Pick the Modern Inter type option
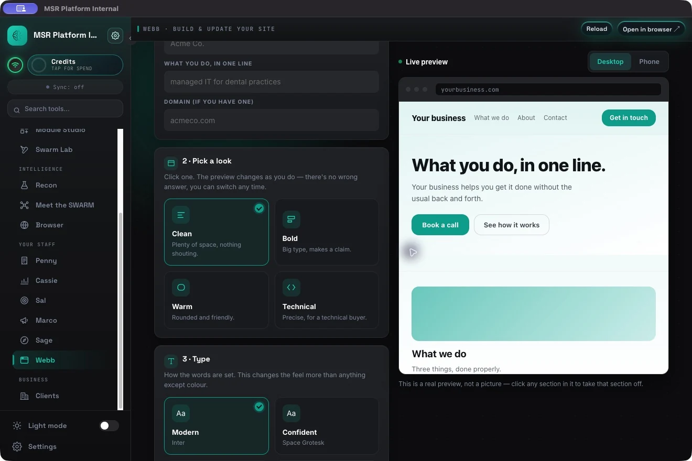This screenshot has height=461, width=692. tap(217, 426)
